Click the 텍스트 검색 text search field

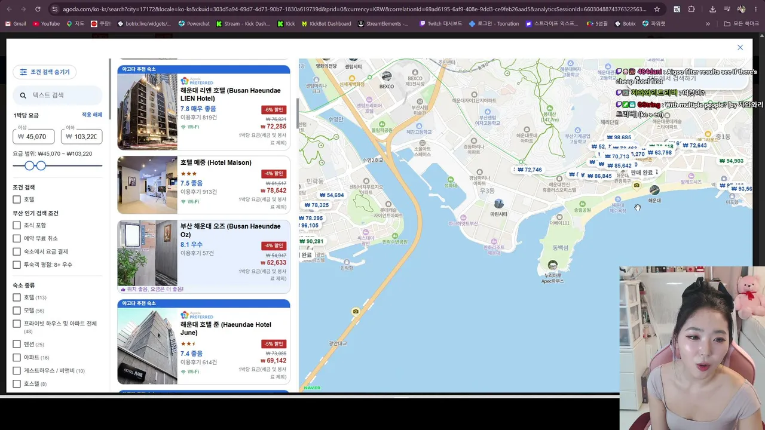(57, 95)
